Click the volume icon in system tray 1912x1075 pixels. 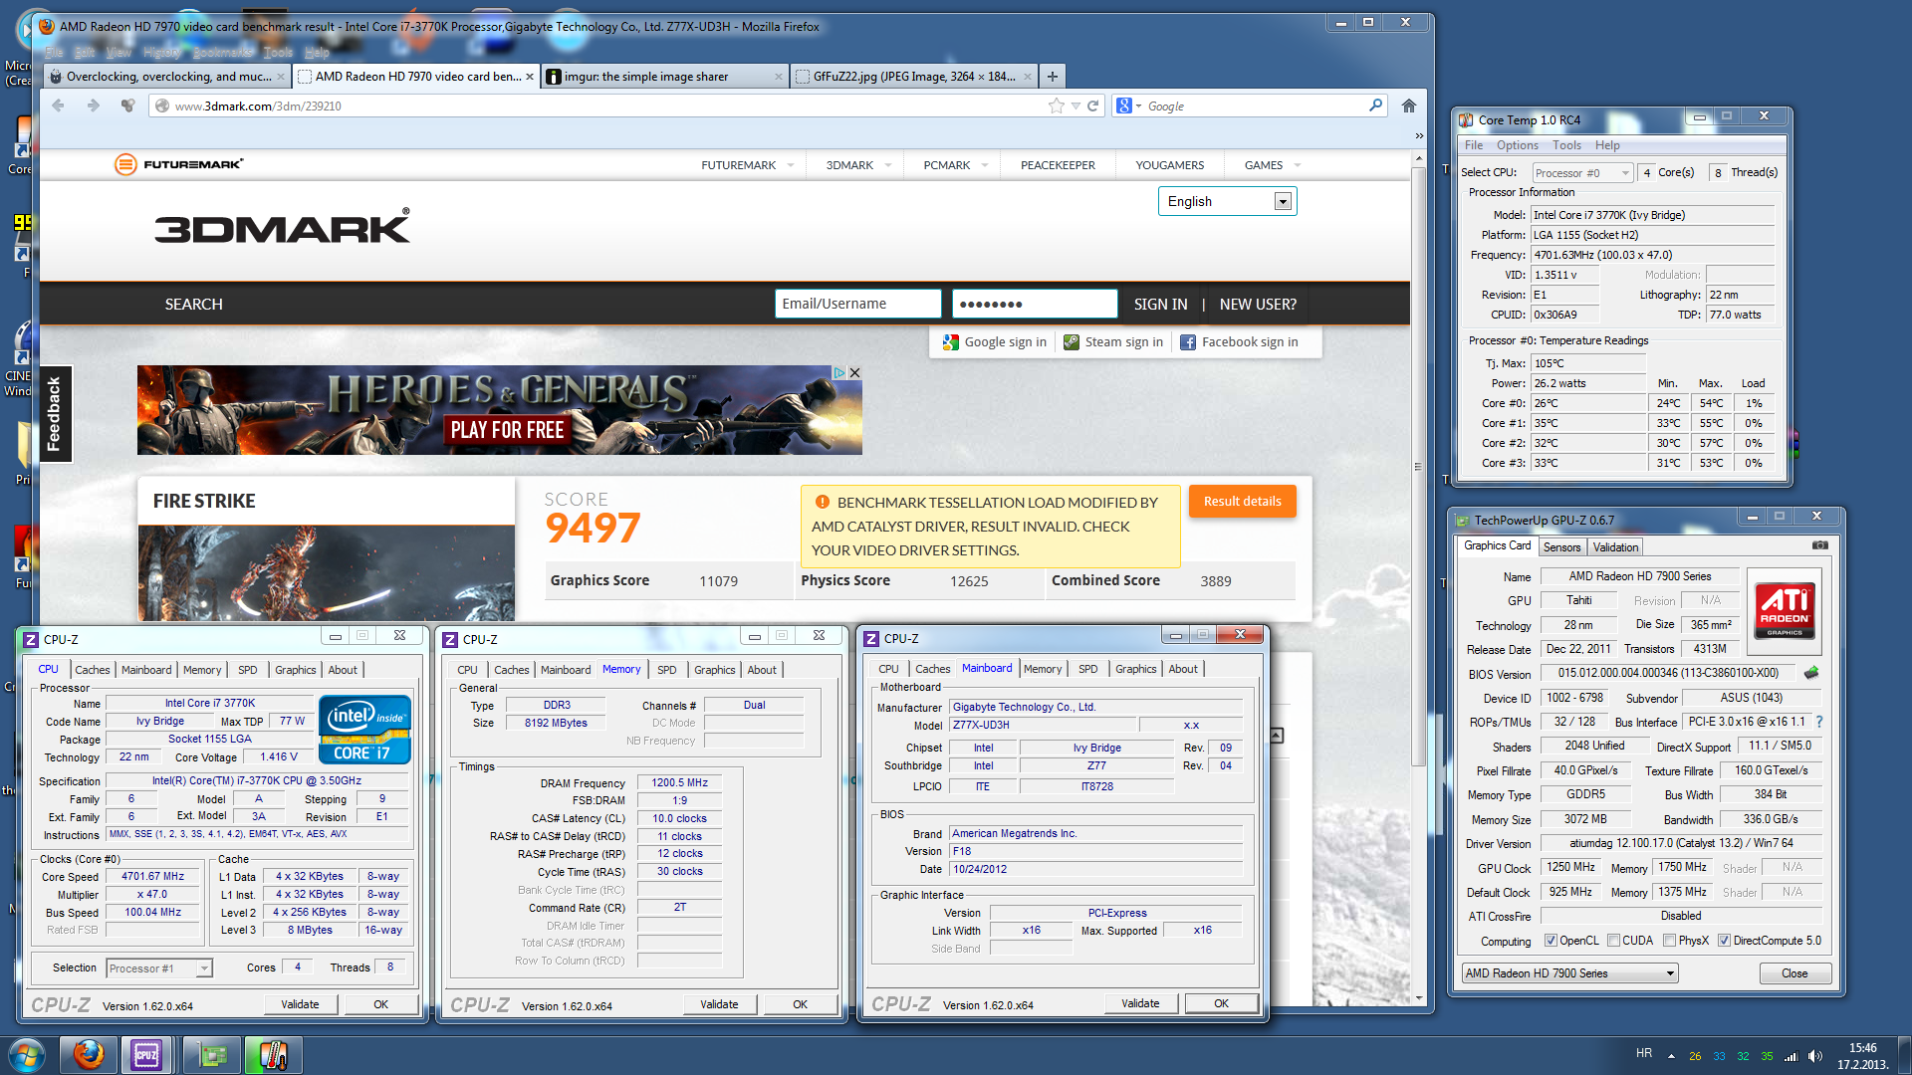click(x=1814, y=1056)
